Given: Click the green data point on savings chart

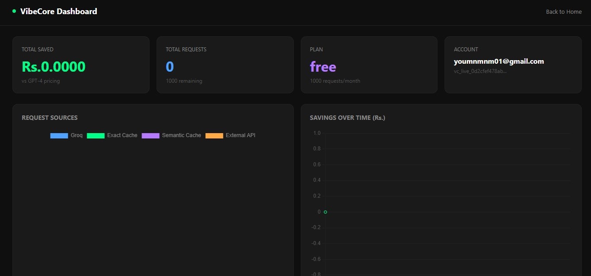Looking at the screenshot, I should [x=325, y=212].
